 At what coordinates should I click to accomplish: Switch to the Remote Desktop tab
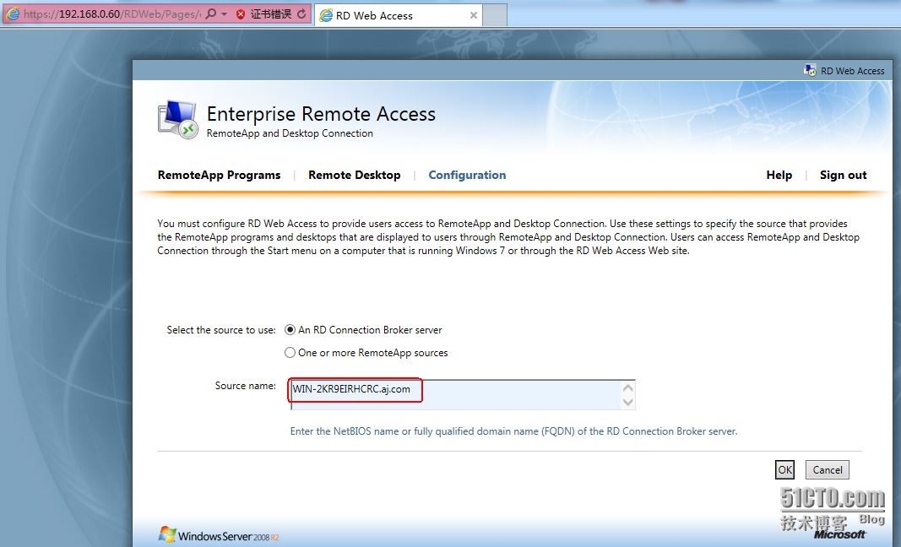click(354, 175)
